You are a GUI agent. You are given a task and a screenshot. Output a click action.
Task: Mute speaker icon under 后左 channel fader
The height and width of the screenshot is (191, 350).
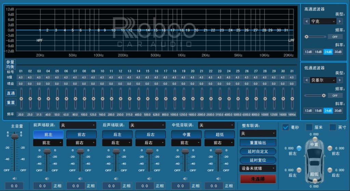tap(116, 178)
